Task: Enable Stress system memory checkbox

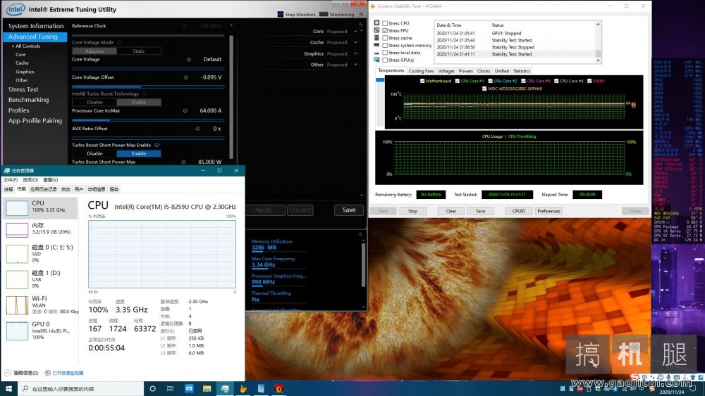Action: coord(385,45)
